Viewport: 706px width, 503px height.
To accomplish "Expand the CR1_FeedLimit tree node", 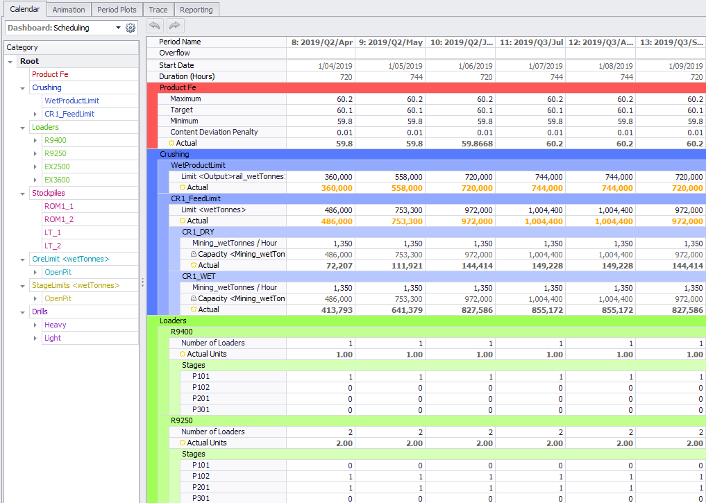I will 36,114.
